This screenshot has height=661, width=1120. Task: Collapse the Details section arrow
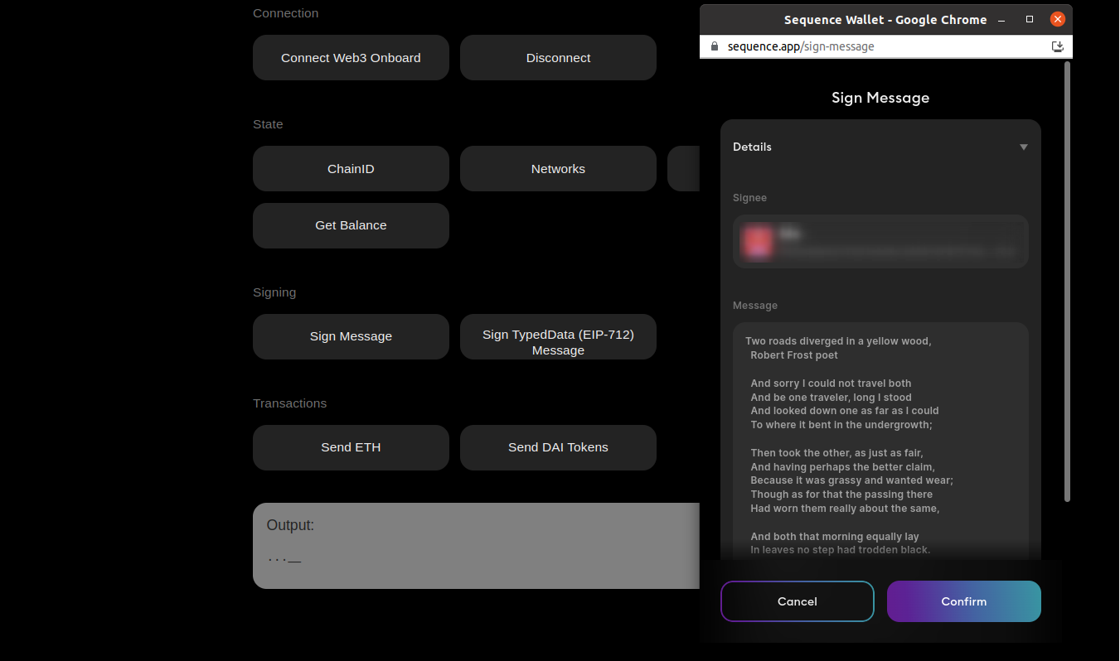coord(1024,147)
